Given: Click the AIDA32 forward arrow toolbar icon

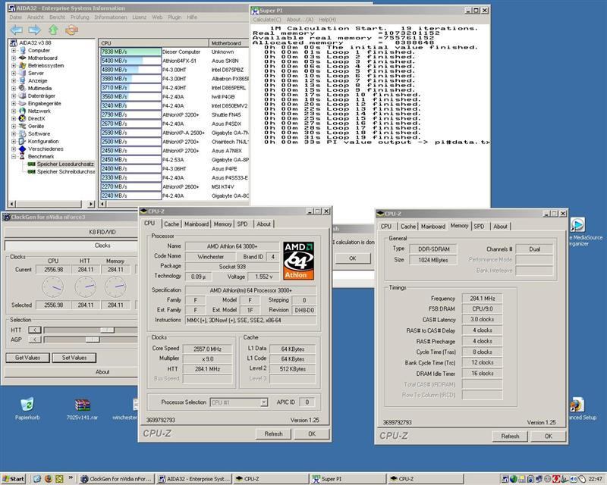Looking at the screenshot, I should pyautogui.click(x=34, y=30).
